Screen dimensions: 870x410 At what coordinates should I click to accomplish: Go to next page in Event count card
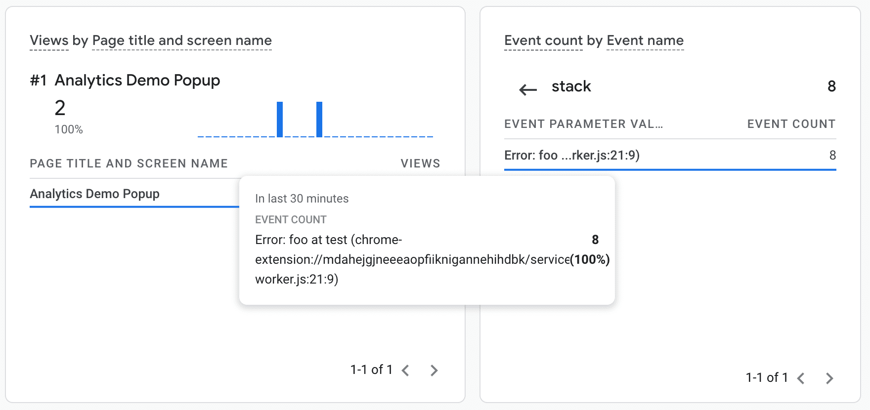829,378
